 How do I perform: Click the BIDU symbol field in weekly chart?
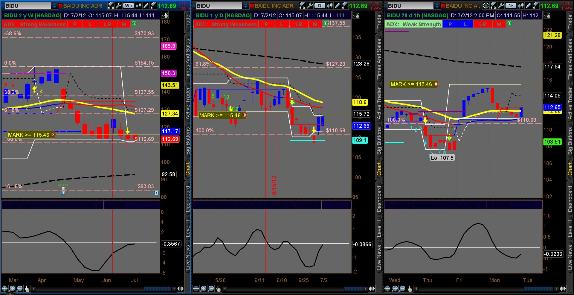pos(28,6)
